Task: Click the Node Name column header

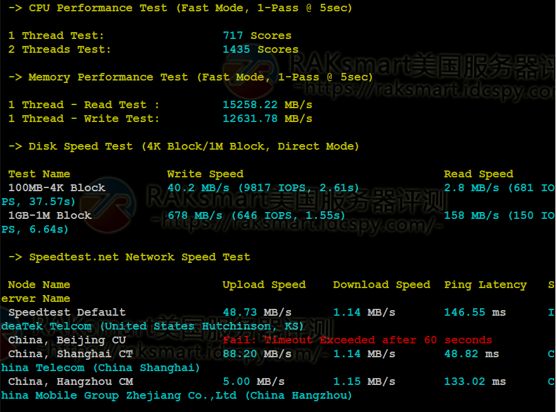Action: click(x=39, y=284)
